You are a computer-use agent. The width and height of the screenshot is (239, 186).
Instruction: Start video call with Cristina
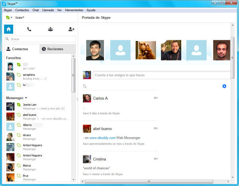(x=156, y=159)
